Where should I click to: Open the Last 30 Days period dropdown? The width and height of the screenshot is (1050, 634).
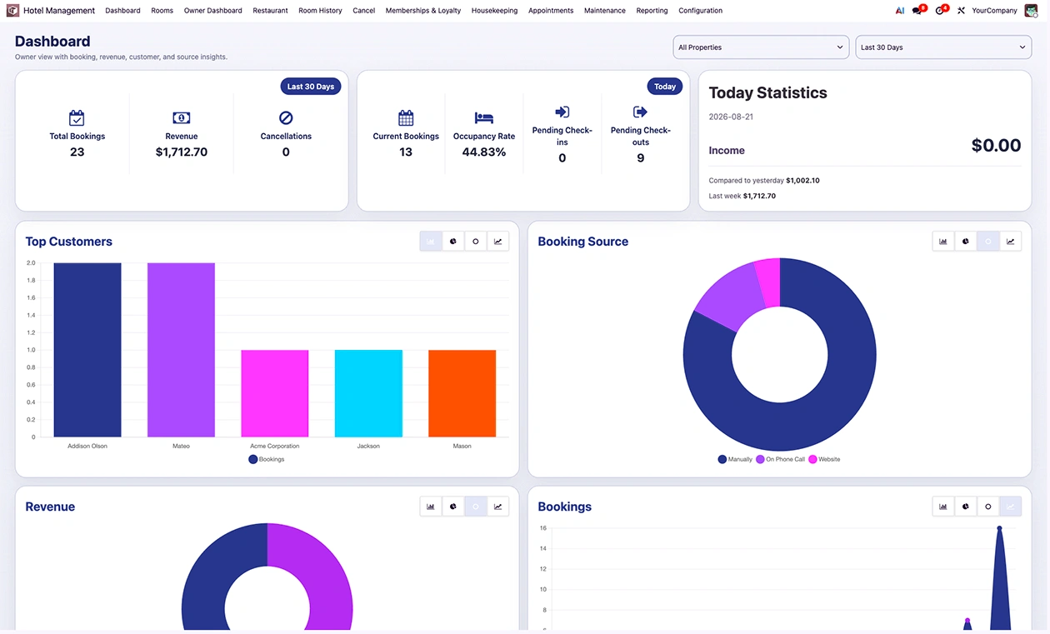pyautogui.click(x=943, y=47)
